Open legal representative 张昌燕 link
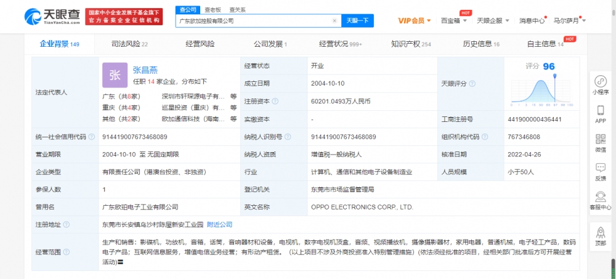Screen dimensions: 616x279 pyautogui.click(x=145, y=70)
